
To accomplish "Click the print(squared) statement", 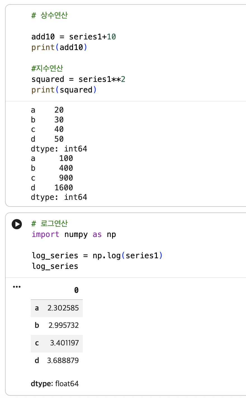I will [x=64, y=90].
